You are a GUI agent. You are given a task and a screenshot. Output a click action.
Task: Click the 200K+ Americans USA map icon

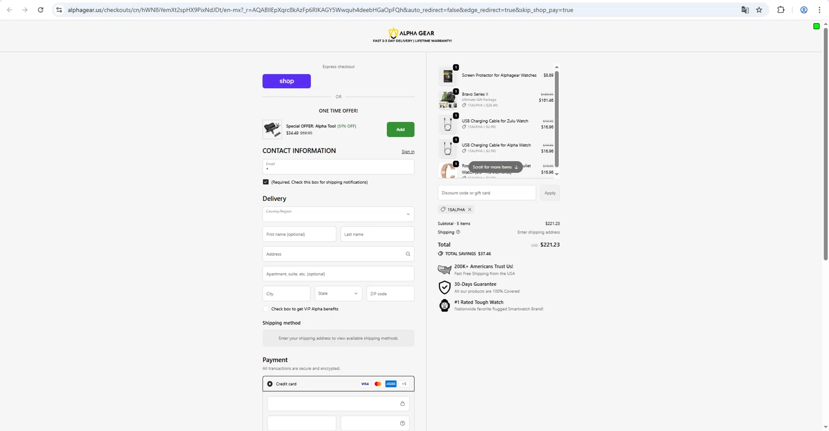click(444, 269)
